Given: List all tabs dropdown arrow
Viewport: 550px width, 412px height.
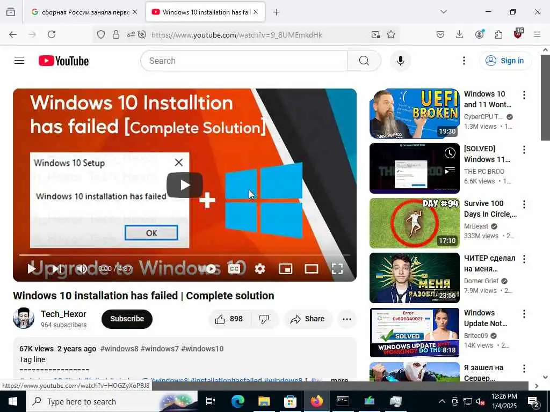Looking at the screenshot, I should coord(443,12).
